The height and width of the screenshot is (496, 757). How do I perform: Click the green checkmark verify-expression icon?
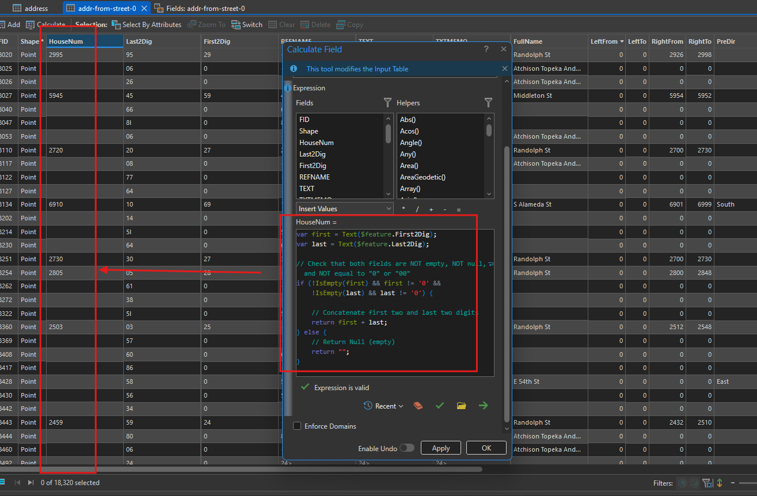(x=440, y=406)
